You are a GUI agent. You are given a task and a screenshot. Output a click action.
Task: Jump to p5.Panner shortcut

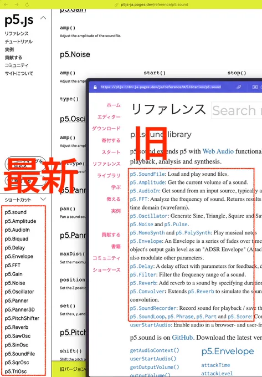(16, 300)
